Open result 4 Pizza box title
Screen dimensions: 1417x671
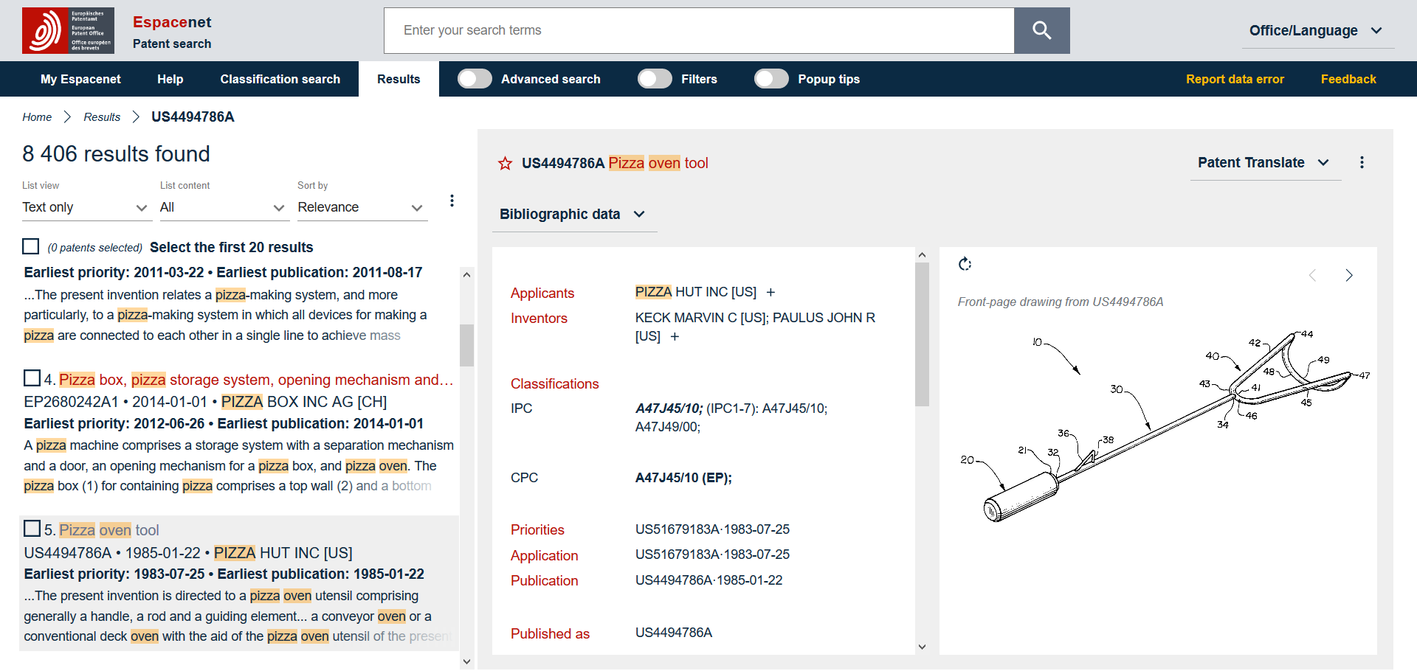click(x=255, y=380)
